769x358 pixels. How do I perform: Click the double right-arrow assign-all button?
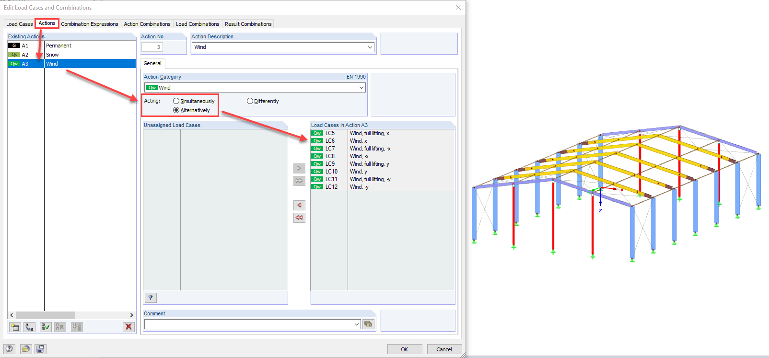299,181
